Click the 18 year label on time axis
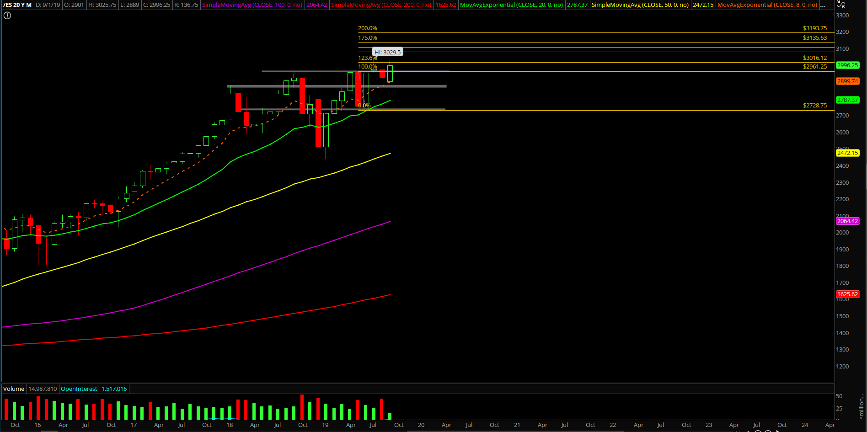The height and width of the screenshot is (432, 867). pos(230,425)
